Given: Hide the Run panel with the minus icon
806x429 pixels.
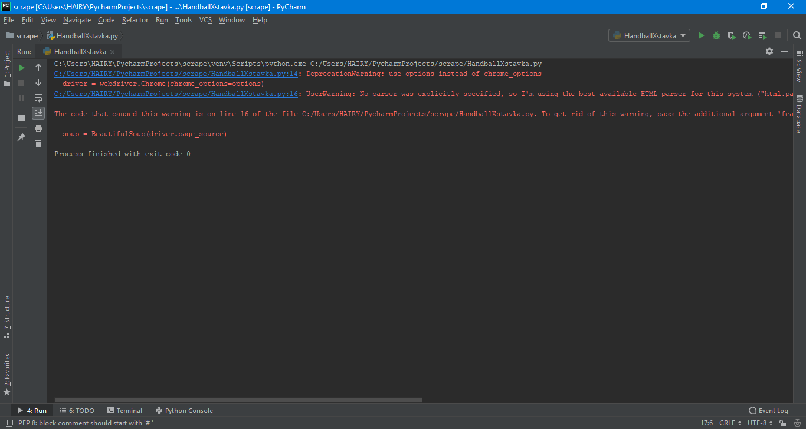Looking at the screenshot, I should tap(784, 51).
